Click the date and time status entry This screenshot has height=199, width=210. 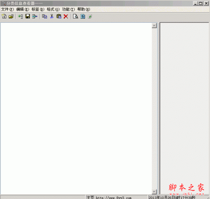[172, 197]
